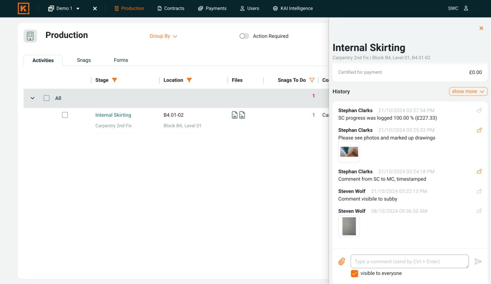The width and height of the screenshot is (491, 284).
Task: Click the Snags To Do filter icon
Action: pyautogui.click(x=312, y=80)
